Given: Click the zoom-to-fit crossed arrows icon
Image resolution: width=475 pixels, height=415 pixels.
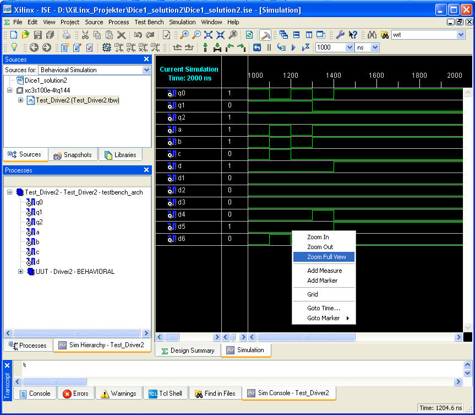Looking at the screenshot, I should (208, 35).
